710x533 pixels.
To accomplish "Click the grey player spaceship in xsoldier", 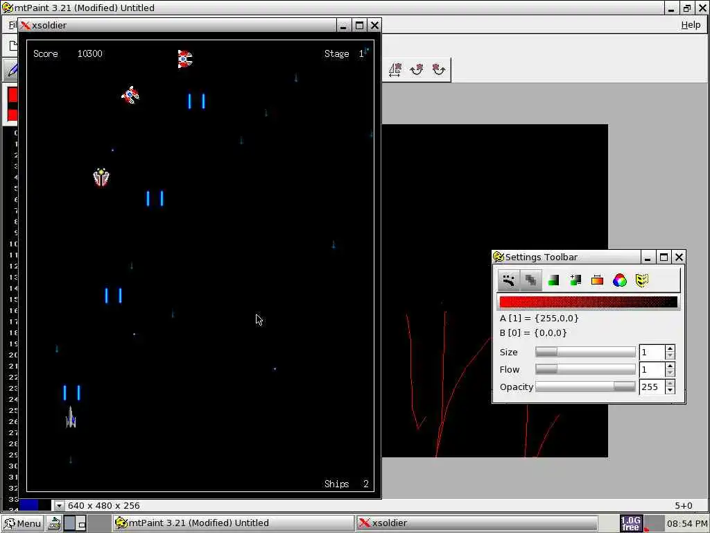I will click(70, 417).
